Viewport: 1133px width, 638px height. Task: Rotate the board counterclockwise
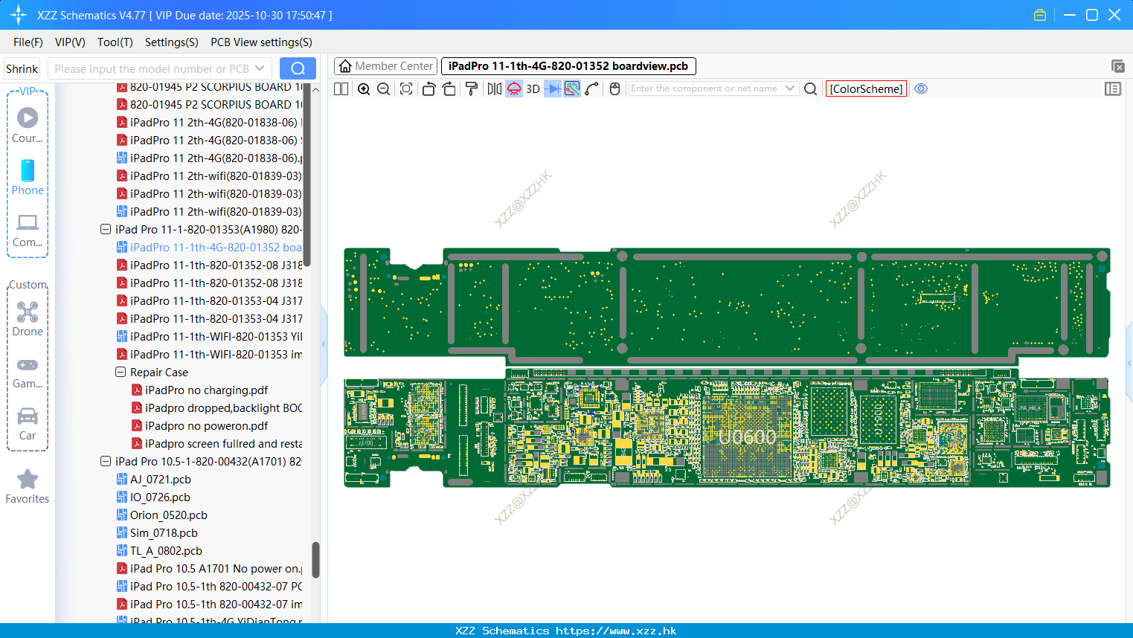click(429, 88)
